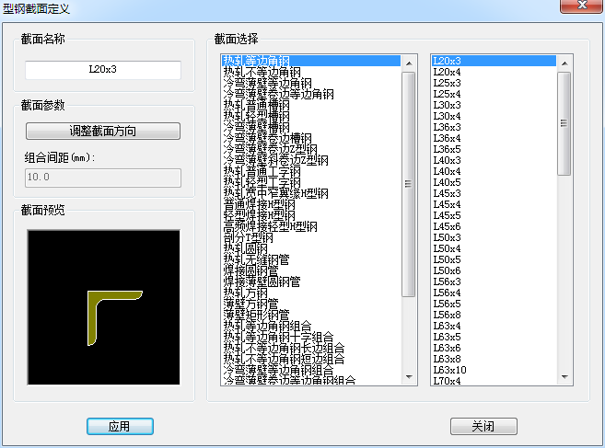Select 薄壁矩形钢管 in type list
This screenshot has height=448, width=605.
(x=311, y=315)
